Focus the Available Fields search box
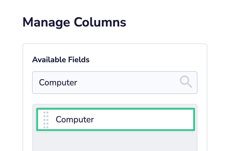The width and height of the screenshot is (228, 151). (x=115, y=83)
